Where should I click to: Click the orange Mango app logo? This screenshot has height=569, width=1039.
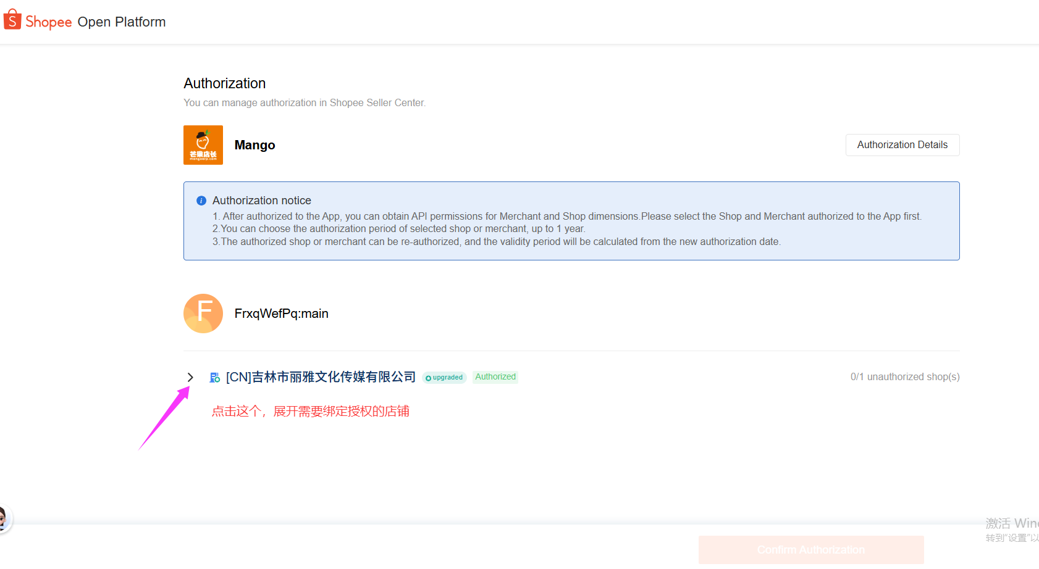pos(203,145)
